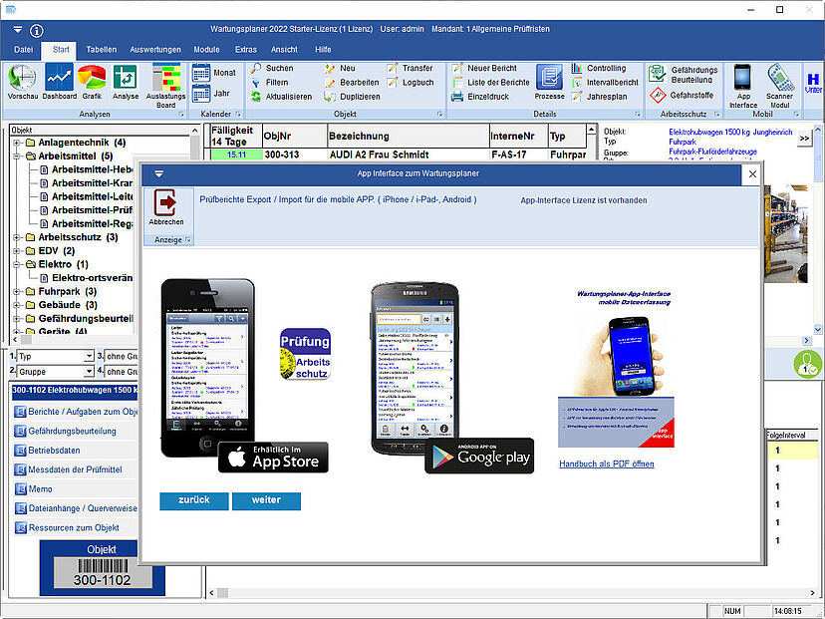Click the Suchen magnifier tool
Screen dimensions: 825x619
272,68
